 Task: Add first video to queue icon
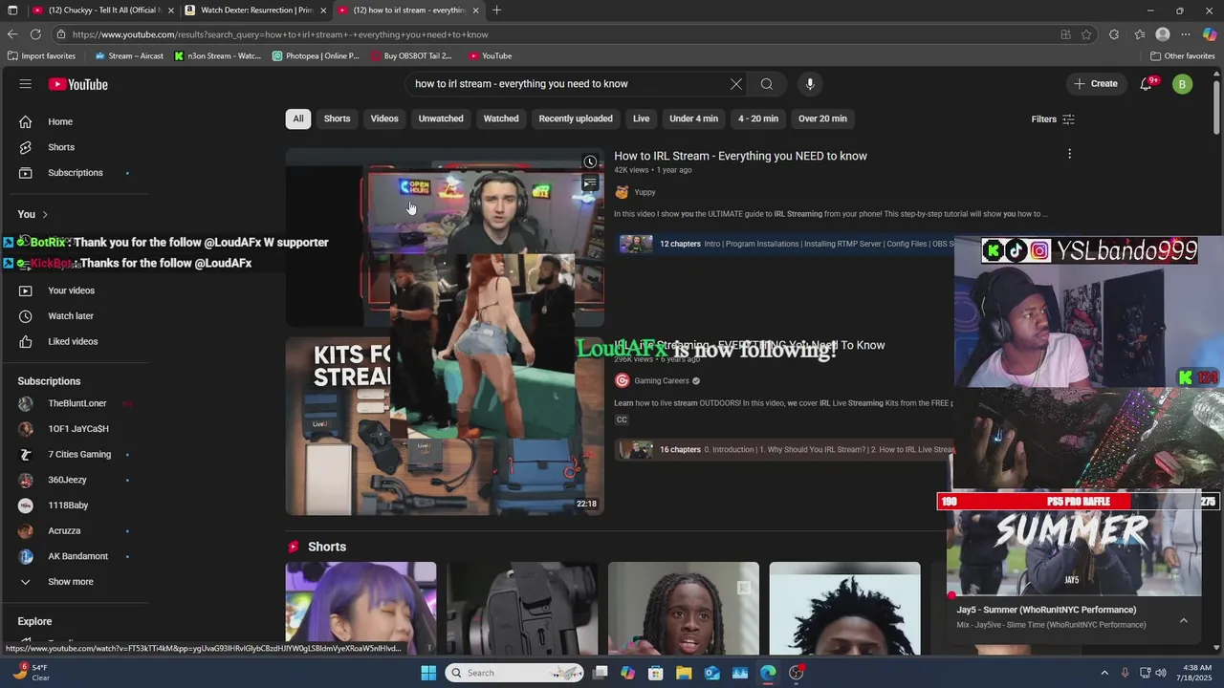click(590, 183)
